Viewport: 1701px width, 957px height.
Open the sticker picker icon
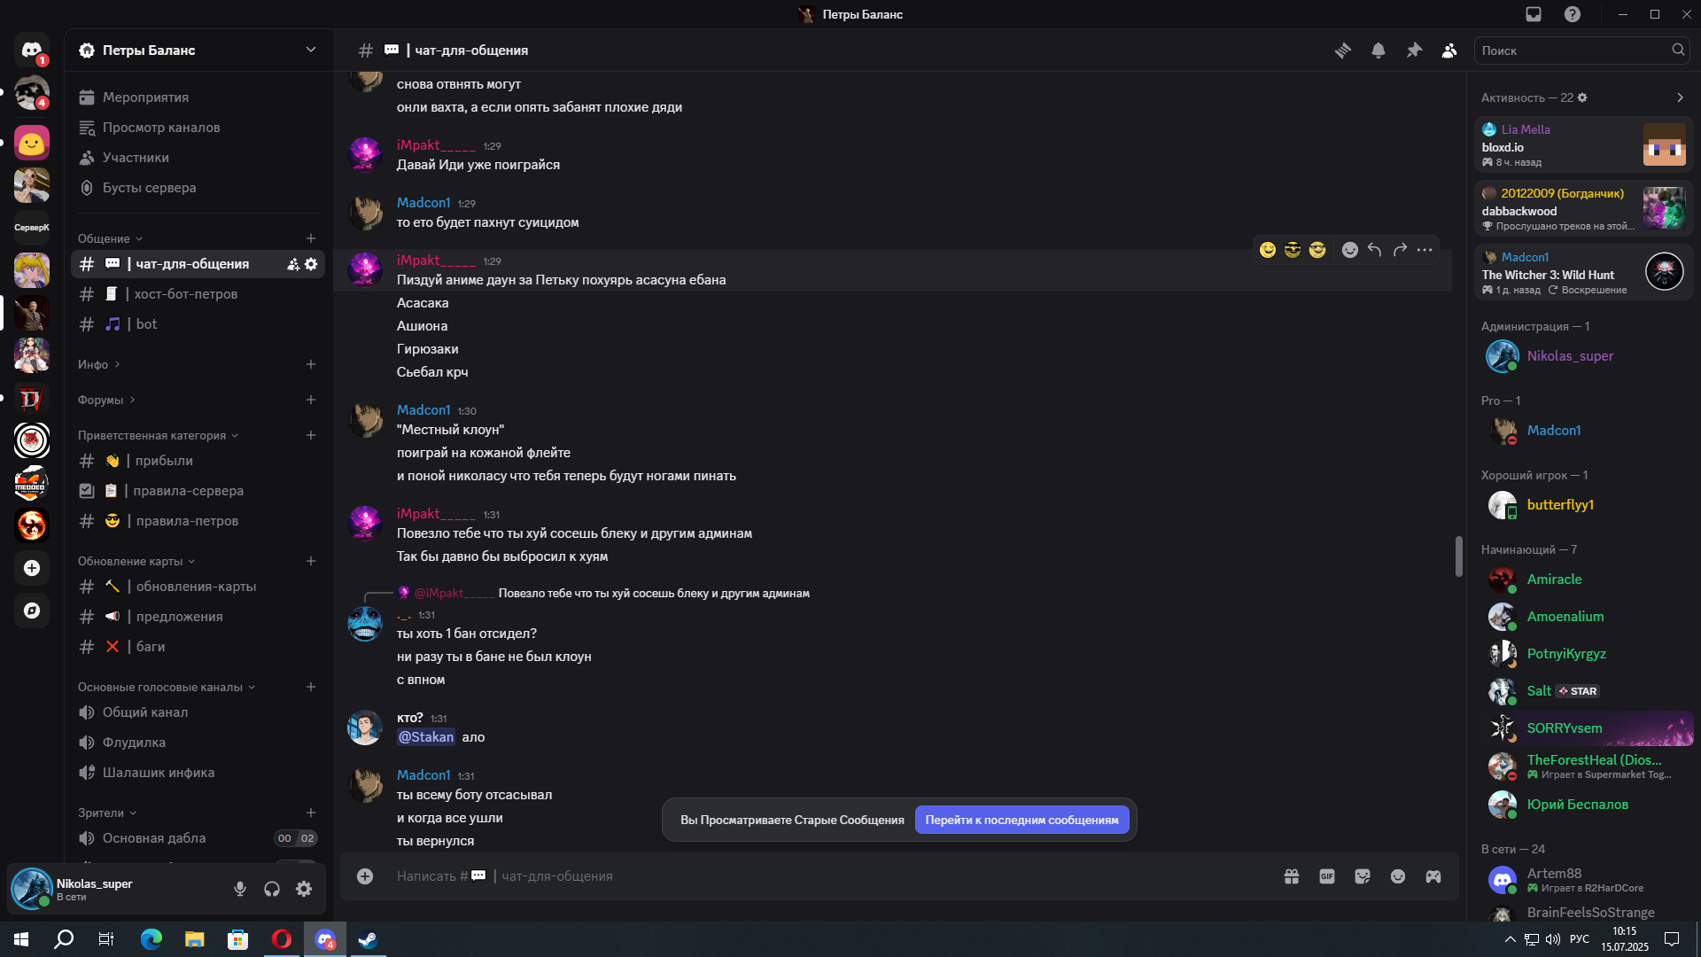pos(1363,876)
